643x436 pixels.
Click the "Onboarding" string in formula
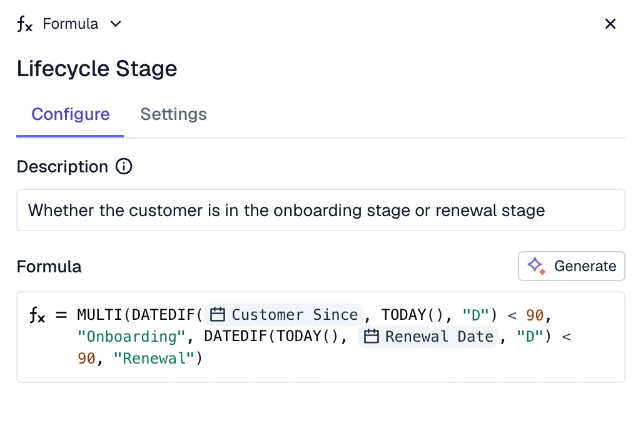tap(131, 337)
